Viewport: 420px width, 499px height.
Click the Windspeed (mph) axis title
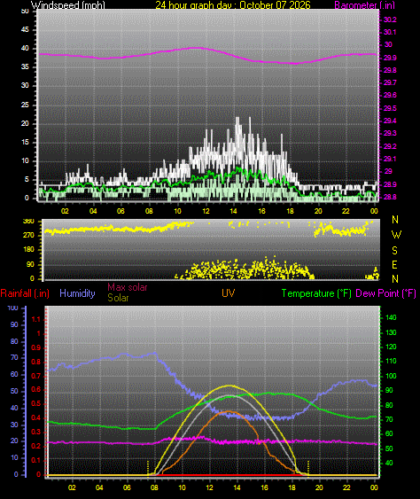click(x=67, y=4)
